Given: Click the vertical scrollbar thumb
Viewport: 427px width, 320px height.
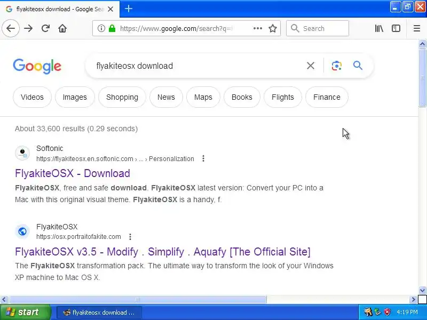Looking at the screenshot, I should 422,78.
